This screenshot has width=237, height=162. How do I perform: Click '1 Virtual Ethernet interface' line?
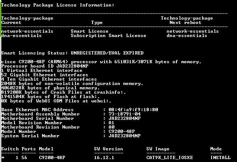[42, 70]
